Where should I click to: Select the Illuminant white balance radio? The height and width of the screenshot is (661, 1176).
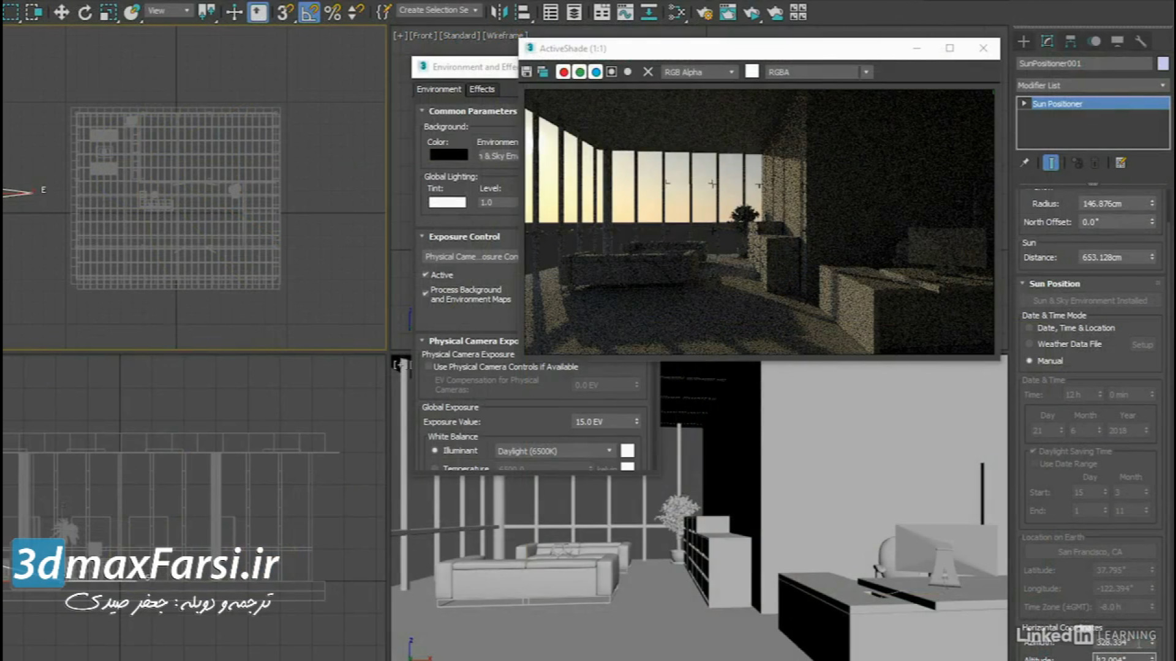(x=435, y=450)
